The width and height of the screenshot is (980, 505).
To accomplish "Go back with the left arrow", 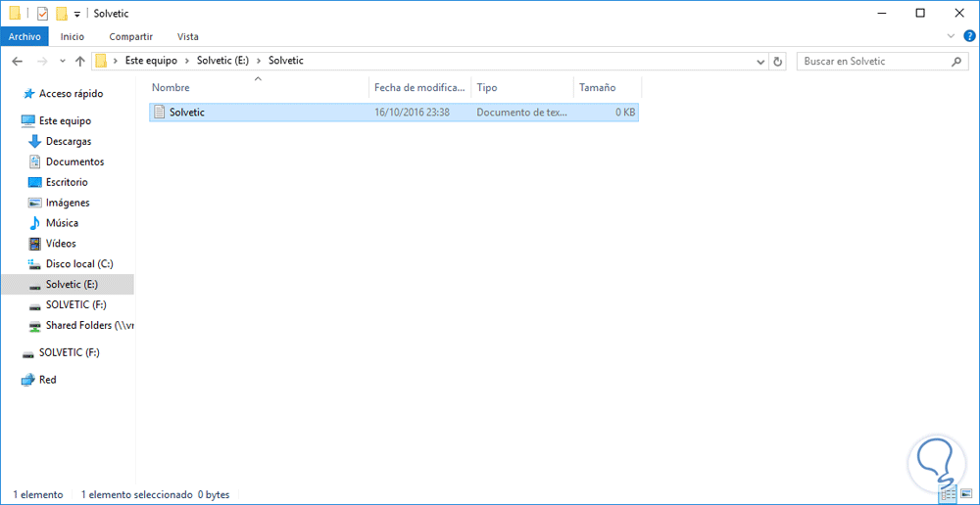I will click(18, 62).
